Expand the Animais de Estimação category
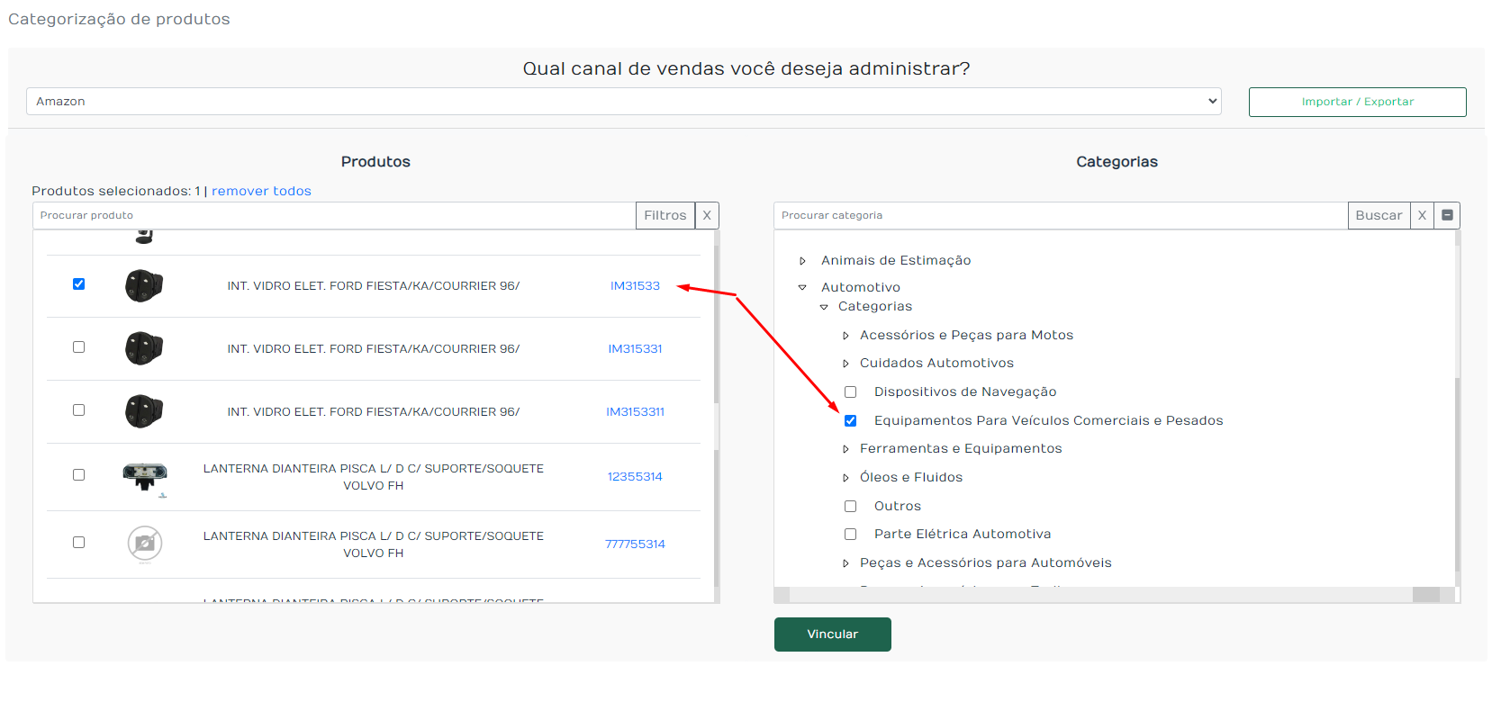Screen dimensions: 1492x711 coord(802,261)
